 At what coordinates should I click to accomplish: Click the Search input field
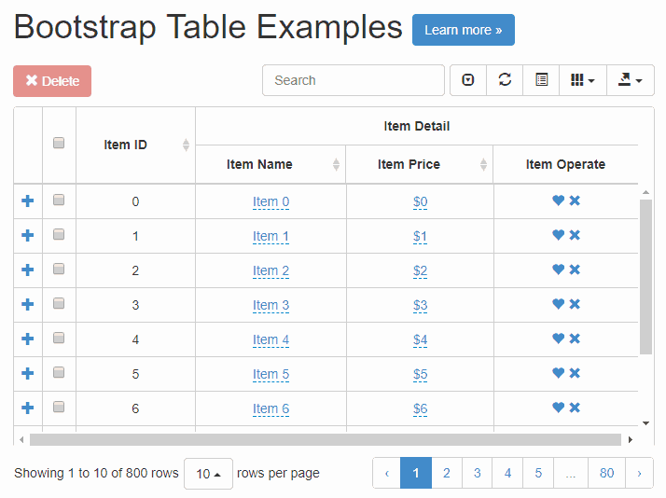point(353,80)
